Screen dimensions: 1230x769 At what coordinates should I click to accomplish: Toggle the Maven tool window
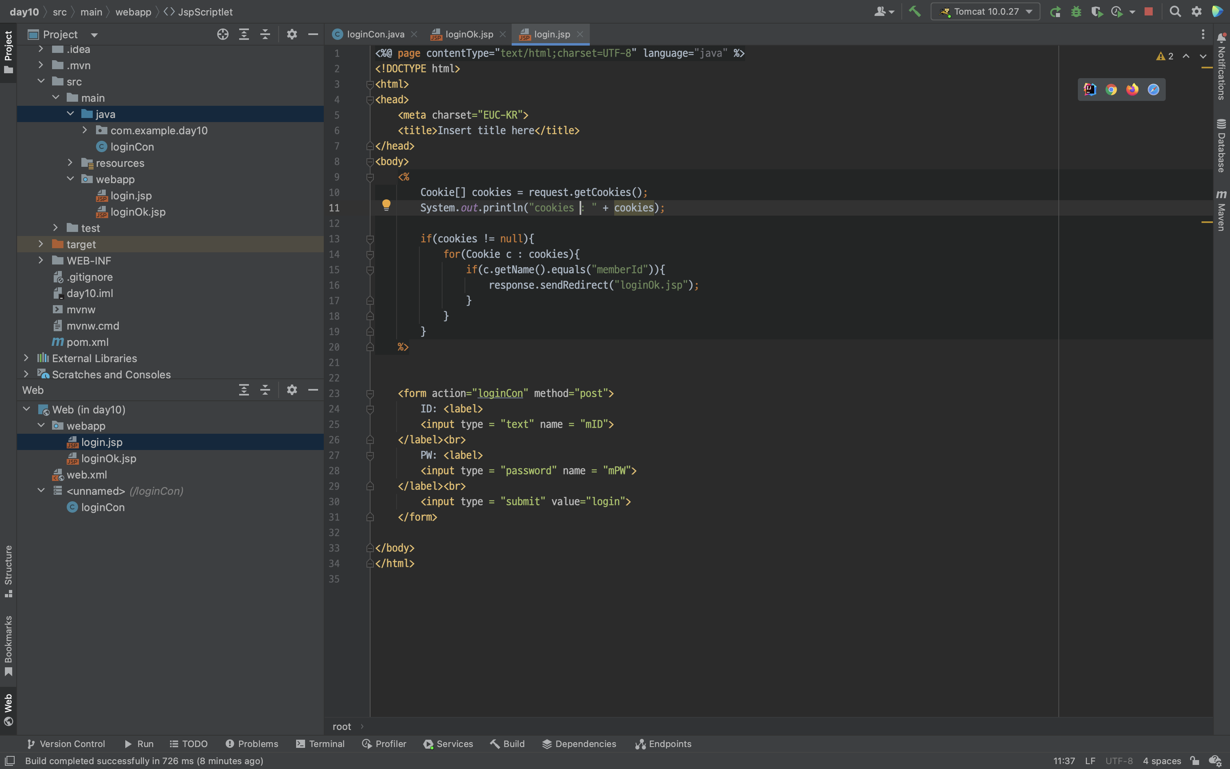[x=1221, y=211]
